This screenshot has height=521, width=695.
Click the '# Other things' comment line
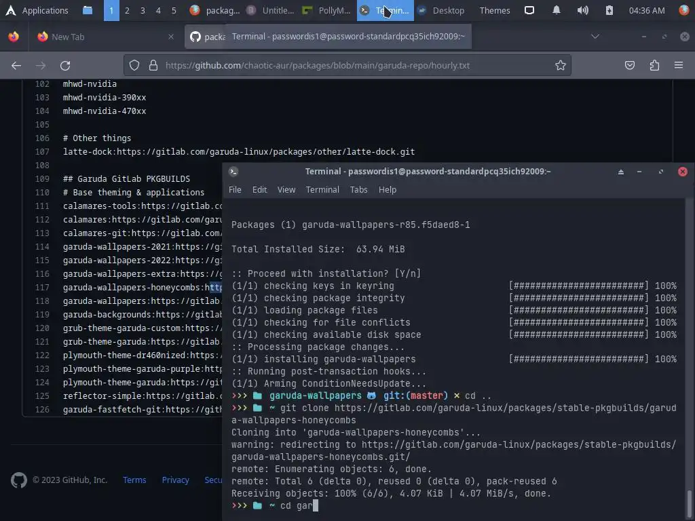pyautogui.click(x=97, y=138)
